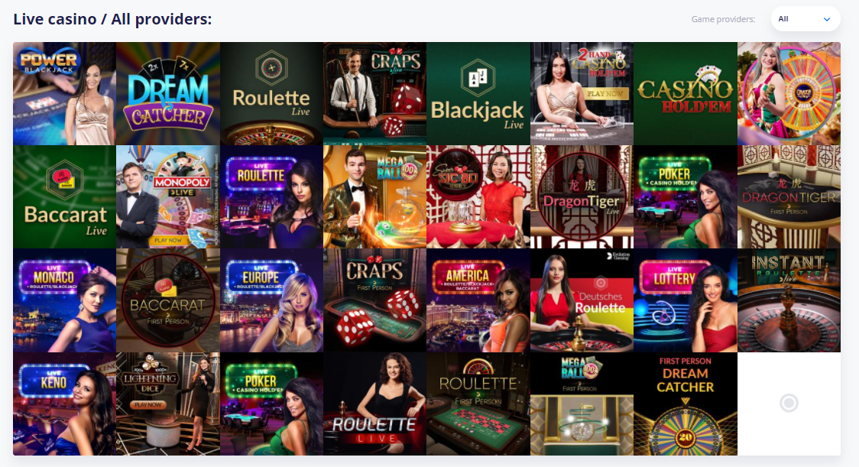Open the Craps Live game with dealer
The image size is (859, 467).
point(374,94)
